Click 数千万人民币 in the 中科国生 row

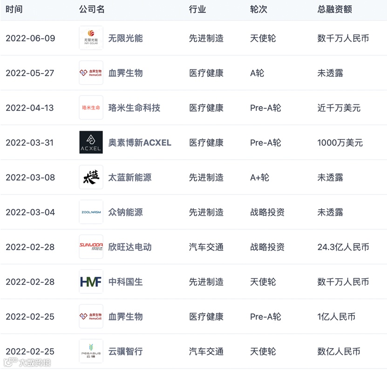[343, 282]
